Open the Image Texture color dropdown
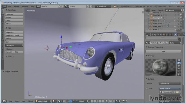186x104 pixels. [x=170, y=88]
